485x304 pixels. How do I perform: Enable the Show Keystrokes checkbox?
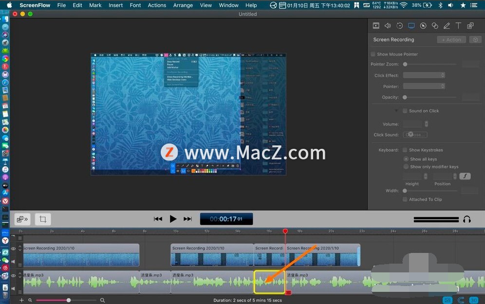point(405,150)
